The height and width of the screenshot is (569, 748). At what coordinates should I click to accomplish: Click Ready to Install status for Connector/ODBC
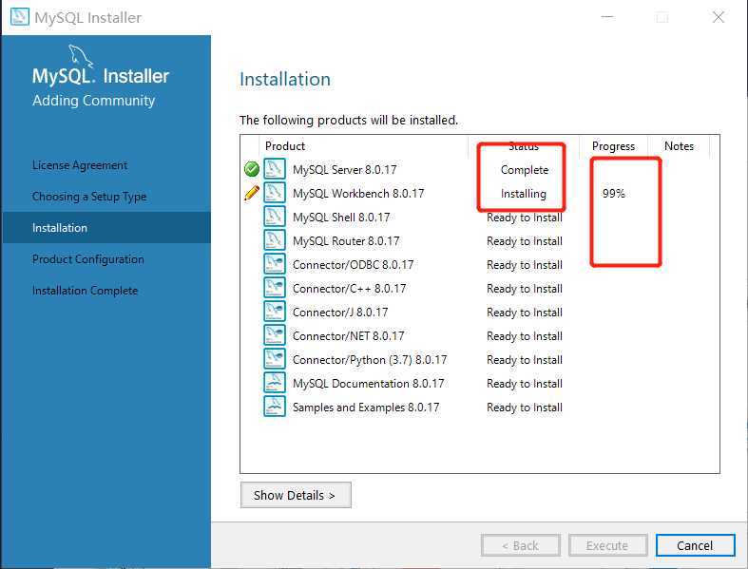coord(525,265)
